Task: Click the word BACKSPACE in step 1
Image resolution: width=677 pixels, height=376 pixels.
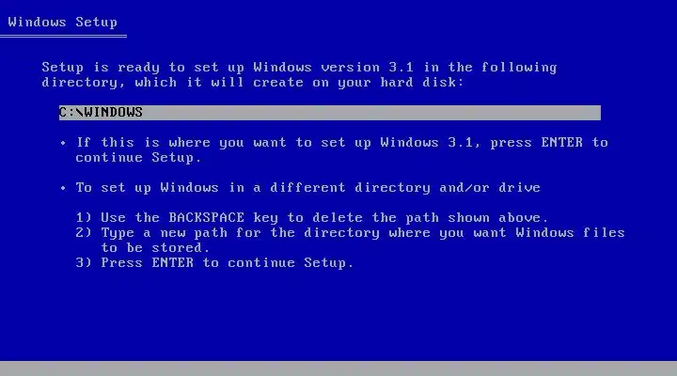Action: (x=206, y=217)
